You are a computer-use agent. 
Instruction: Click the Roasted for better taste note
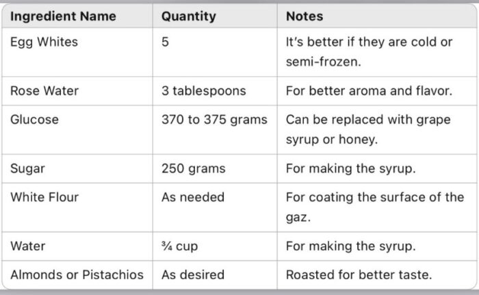coord(359,274)
